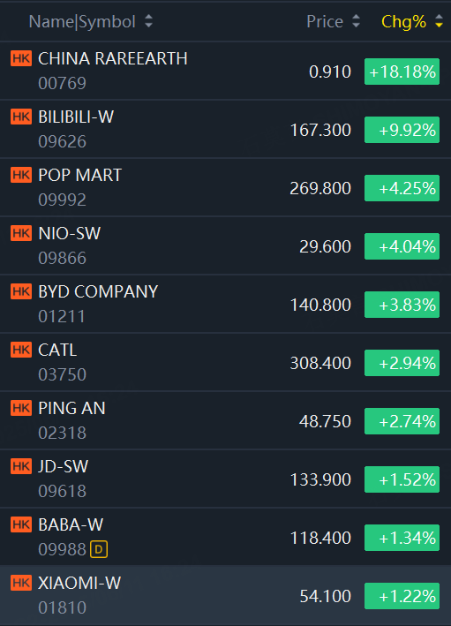
Task: Select POP MART stock name
Action: coord(79,176)
